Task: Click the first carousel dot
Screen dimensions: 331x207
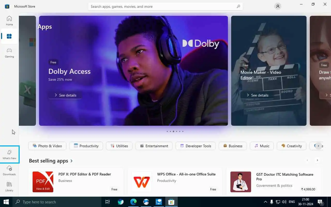Action: coord(167,131)
